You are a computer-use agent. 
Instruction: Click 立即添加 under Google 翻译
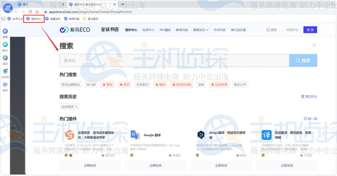(x=155, y=165)
